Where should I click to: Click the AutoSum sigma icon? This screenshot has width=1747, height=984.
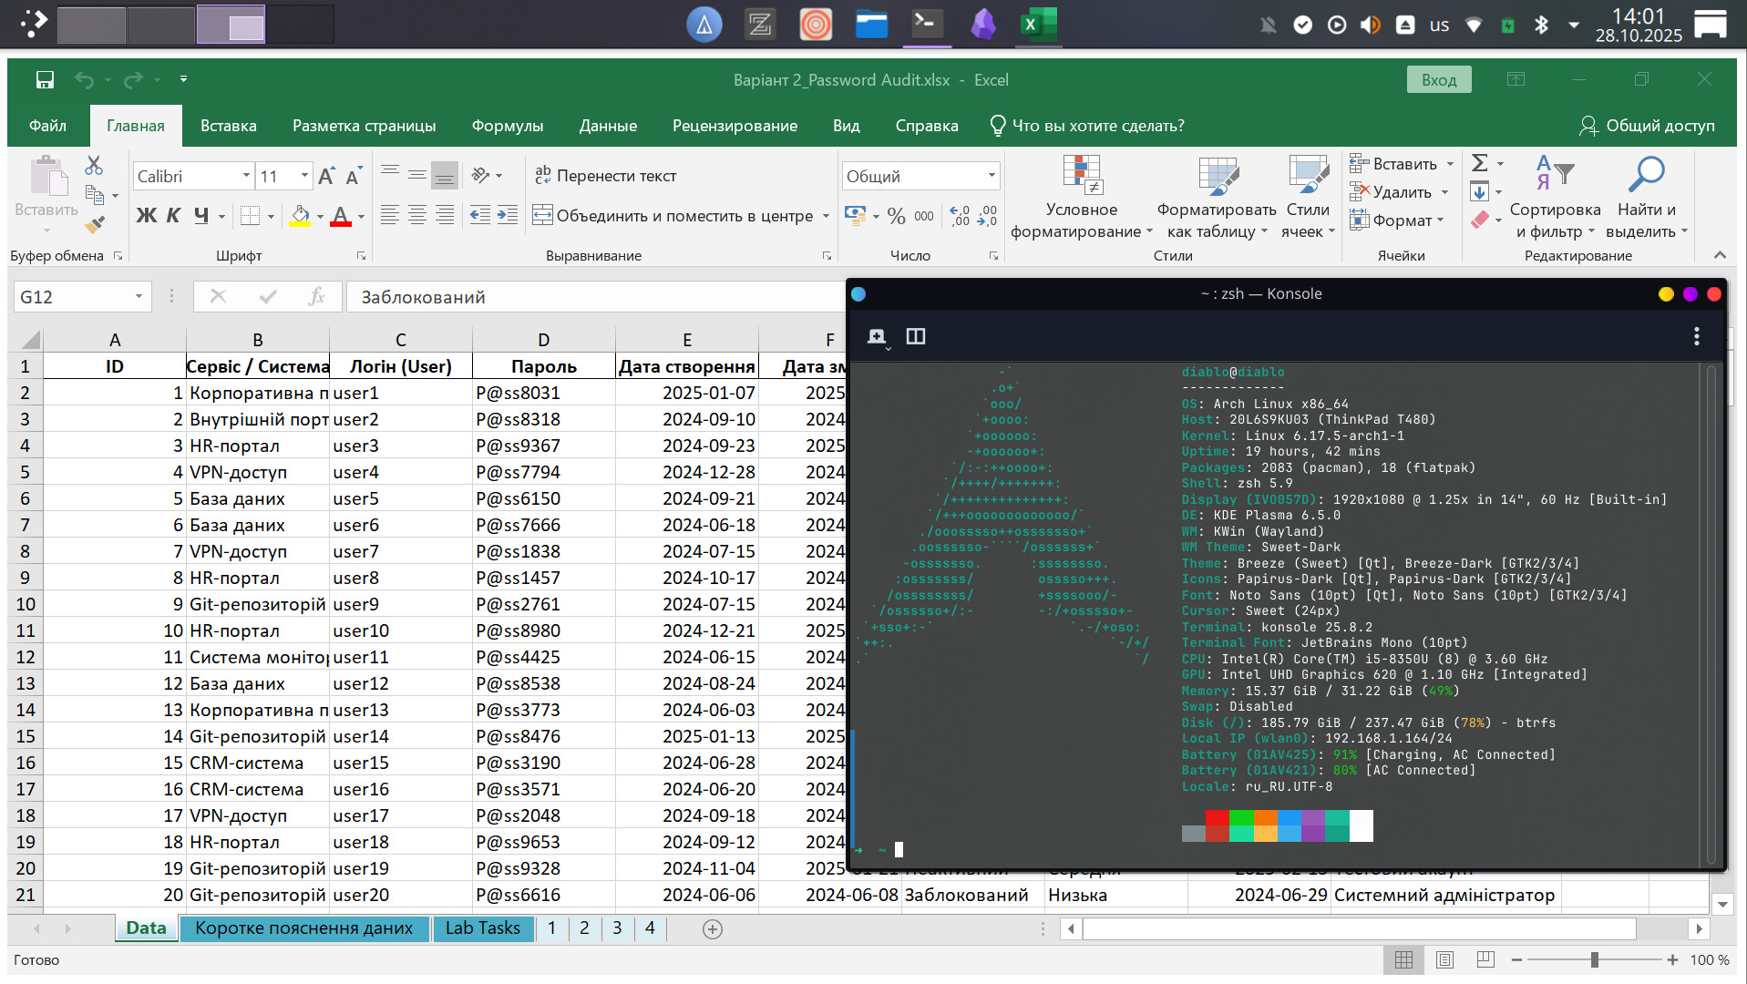[x=1479, y=163]
